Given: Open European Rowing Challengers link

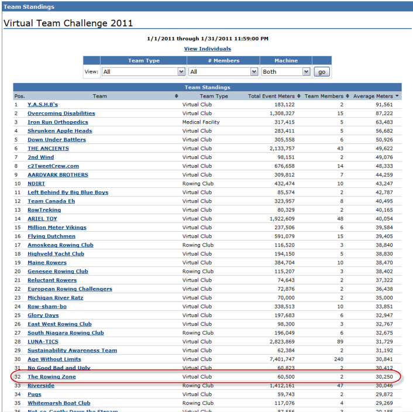Looking at the screenshot, I should (70, 289).
